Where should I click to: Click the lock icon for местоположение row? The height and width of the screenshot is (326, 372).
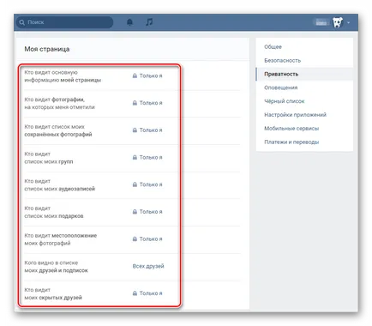tap(135, 238)
